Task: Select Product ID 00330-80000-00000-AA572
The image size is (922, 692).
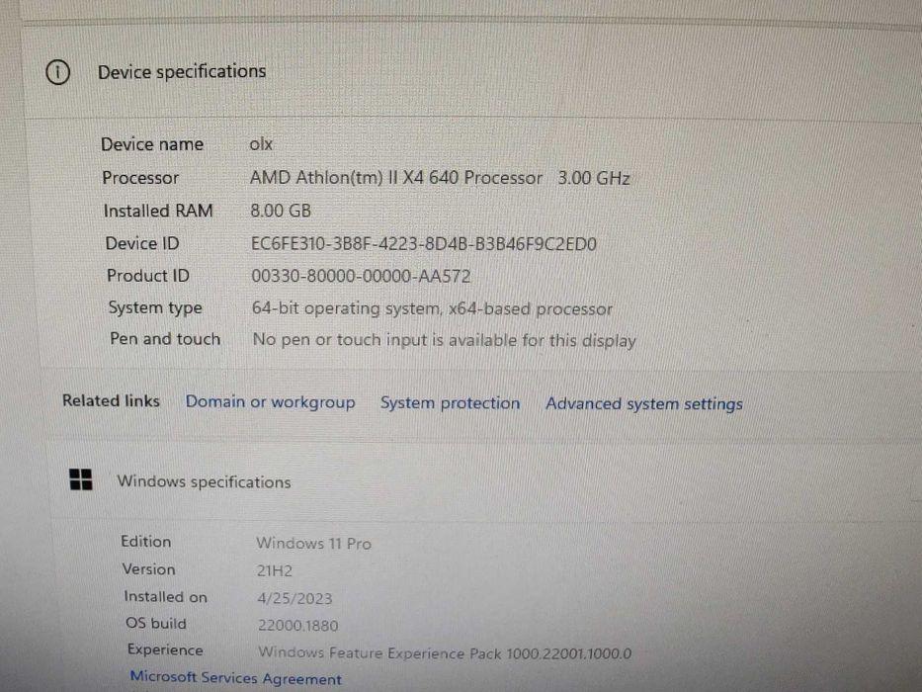Action: point(361,276)
